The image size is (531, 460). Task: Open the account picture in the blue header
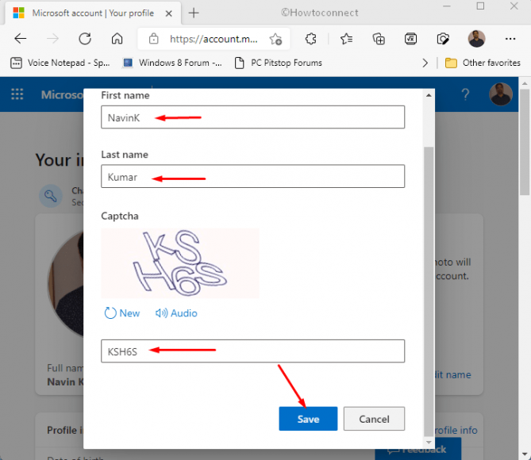[x=501, y=94]
